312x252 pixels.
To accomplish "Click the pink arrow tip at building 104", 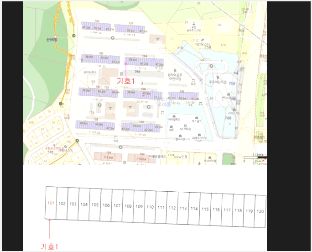I will coord(126,63).
